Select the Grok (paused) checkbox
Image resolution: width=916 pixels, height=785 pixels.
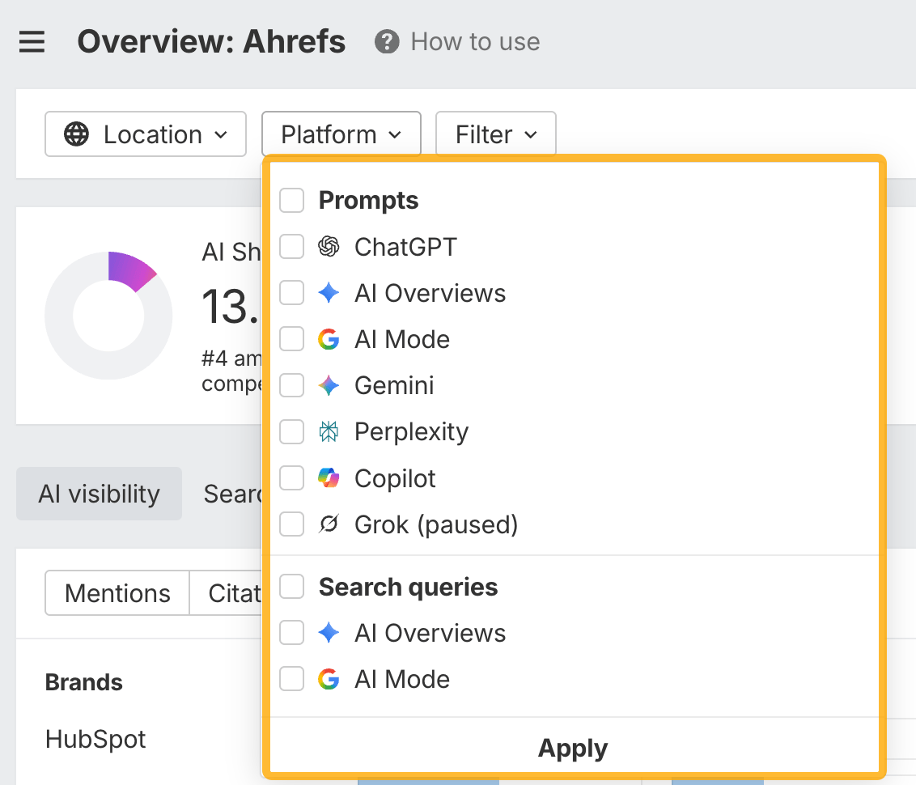coord(291,524)
